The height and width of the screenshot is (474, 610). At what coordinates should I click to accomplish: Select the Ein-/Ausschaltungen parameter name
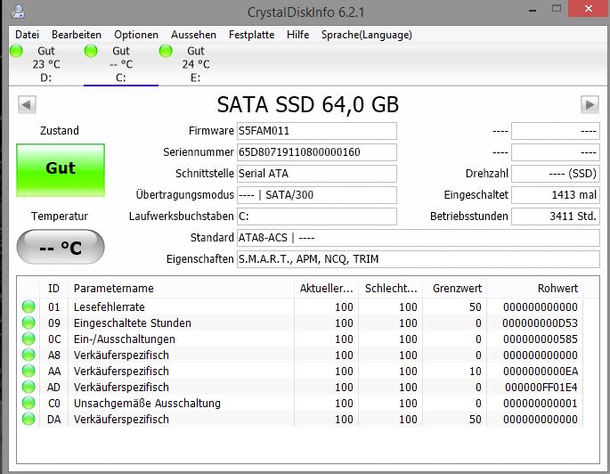pyautogui.click(x=124, y=339)
